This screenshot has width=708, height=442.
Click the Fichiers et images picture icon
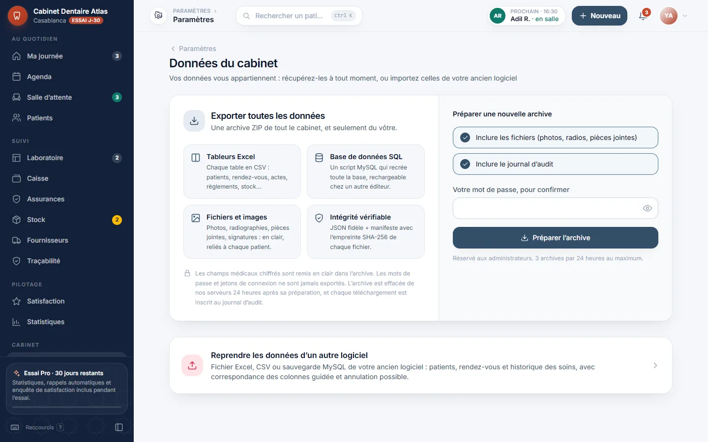pos(196,218)
